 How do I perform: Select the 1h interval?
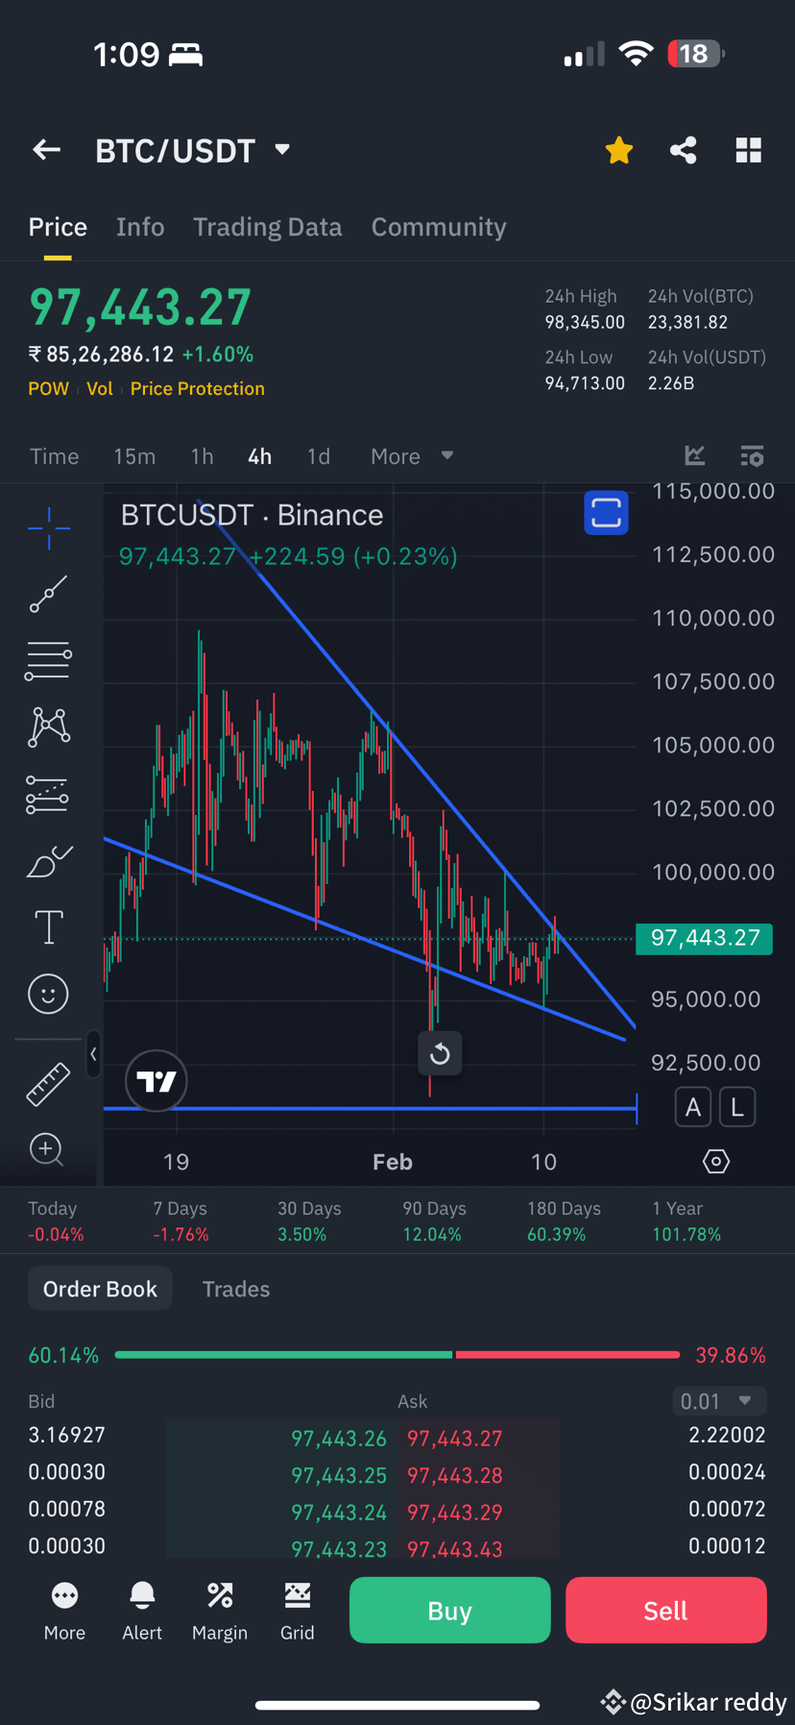(x=202, y=456)
